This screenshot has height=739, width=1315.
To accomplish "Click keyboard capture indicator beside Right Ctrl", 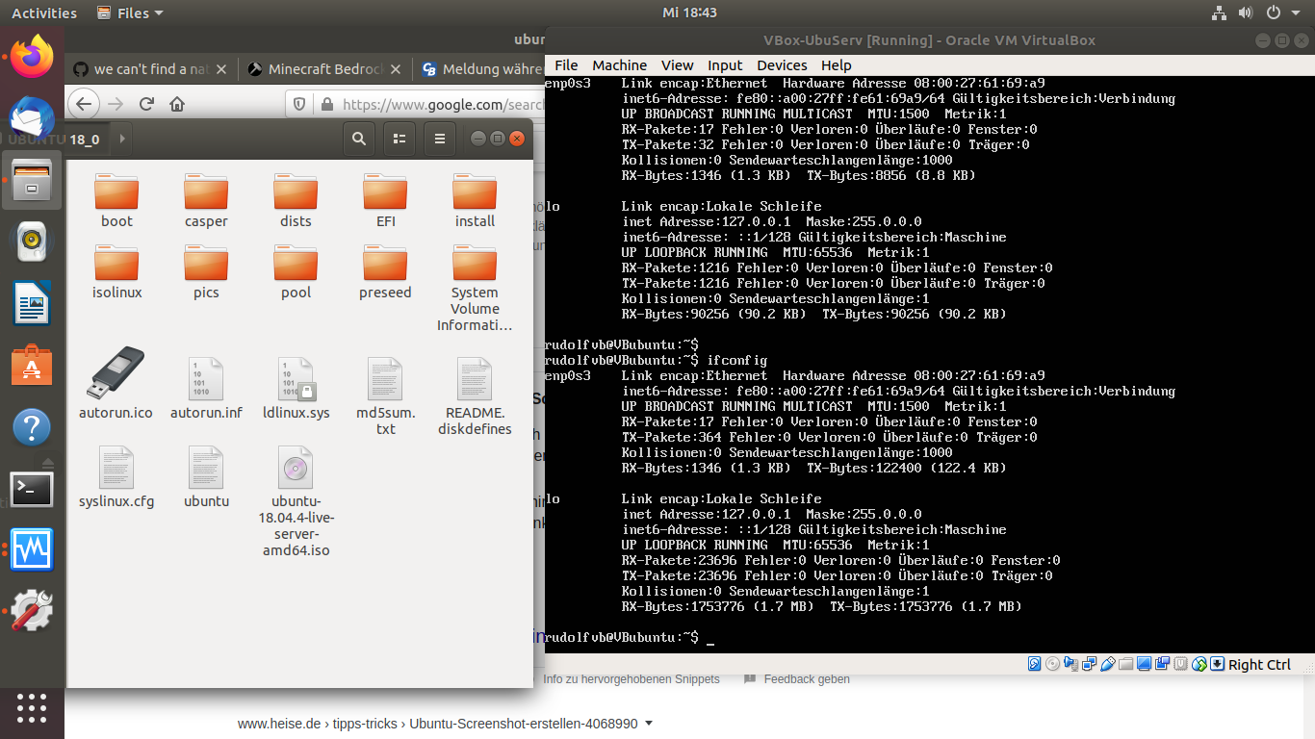I will 1217,664.
